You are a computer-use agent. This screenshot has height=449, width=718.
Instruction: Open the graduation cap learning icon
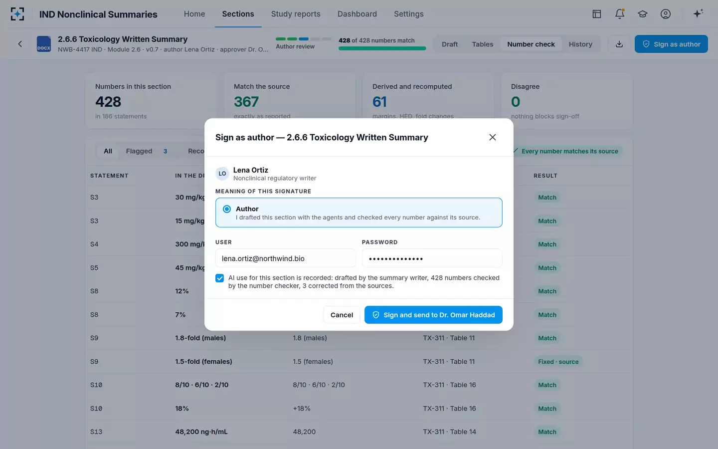coord(643,14)
